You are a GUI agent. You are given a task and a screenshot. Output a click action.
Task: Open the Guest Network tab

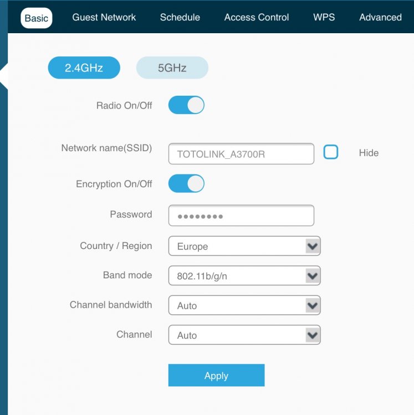point(104,17)
